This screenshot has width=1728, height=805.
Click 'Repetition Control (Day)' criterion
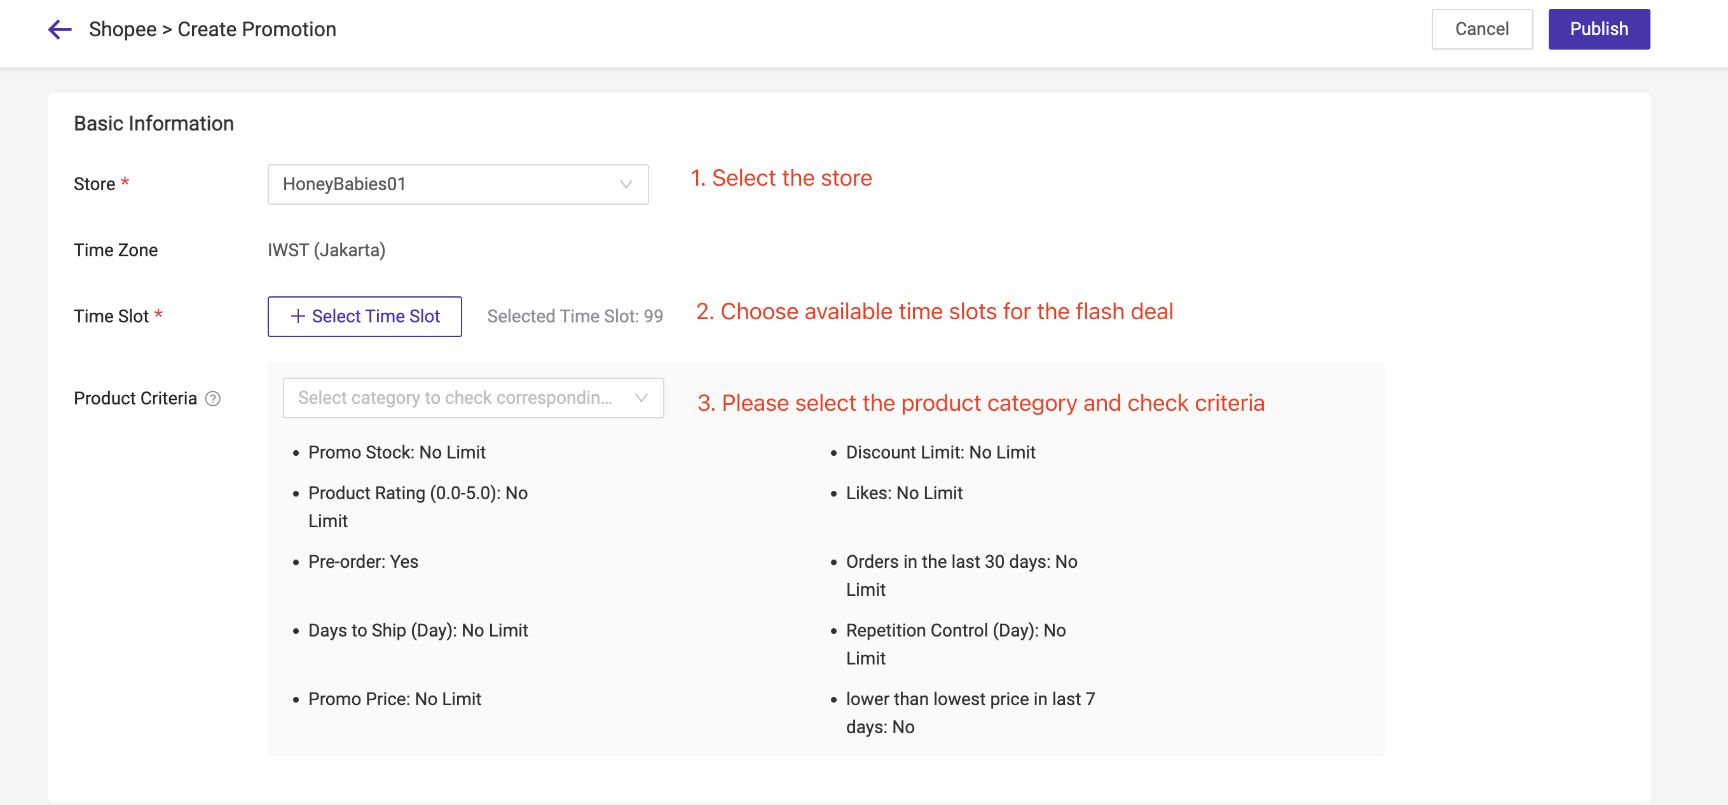point(956,644)
